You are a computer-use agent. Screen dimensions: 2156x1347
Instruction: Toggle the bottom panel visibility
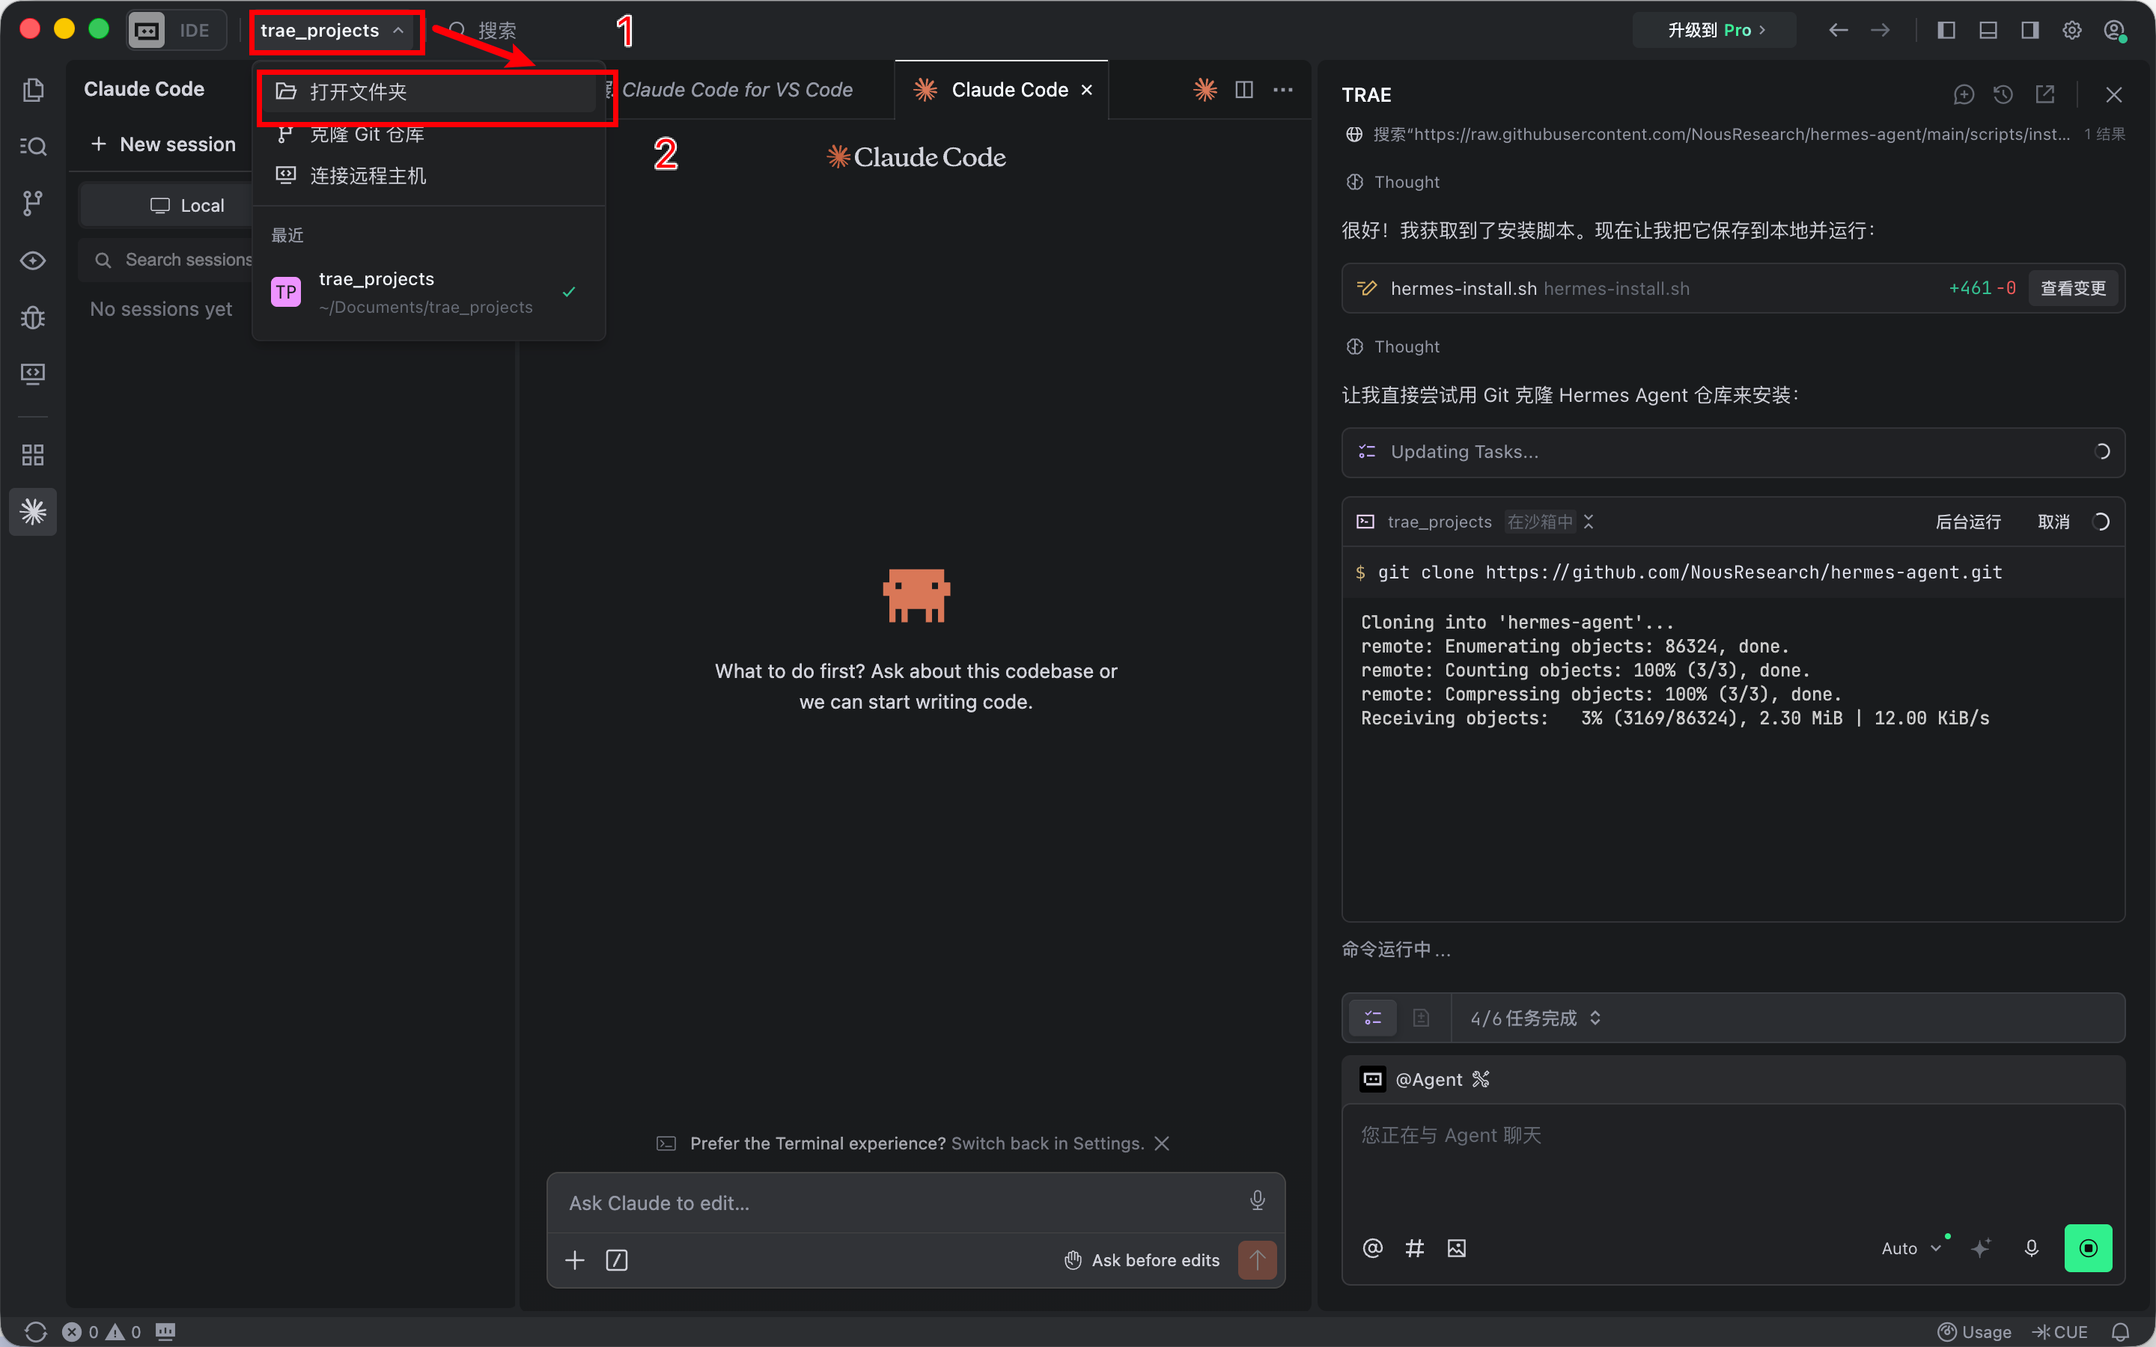pos(1988,30)
